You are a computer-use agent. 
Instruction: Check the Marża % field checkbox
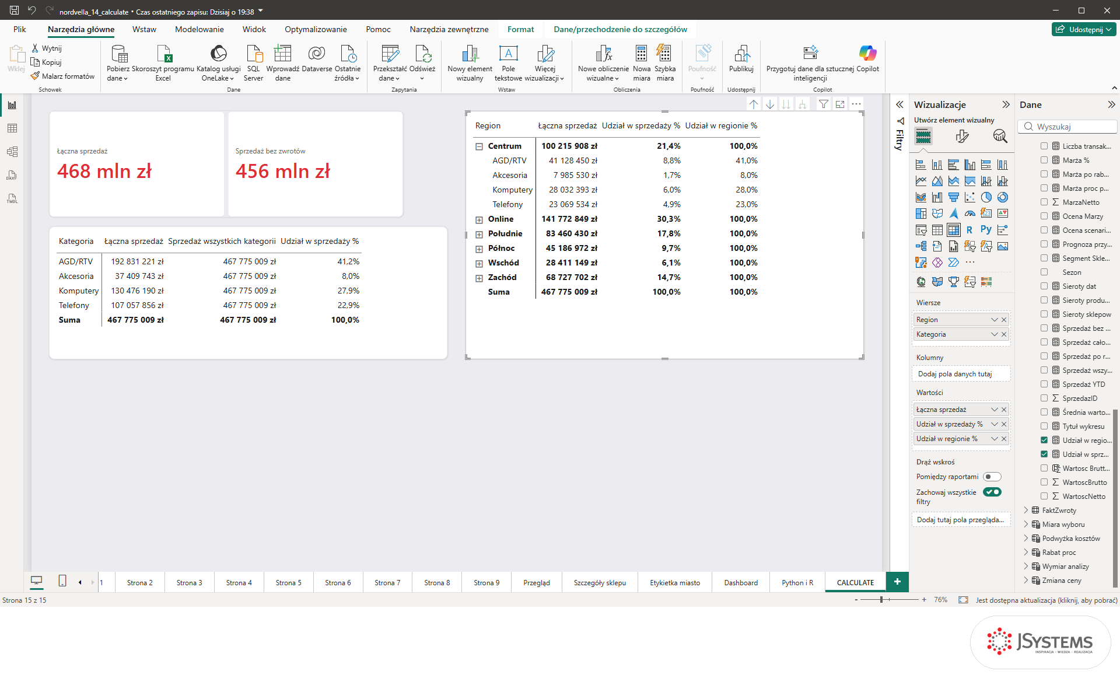tap(1044, 160)
